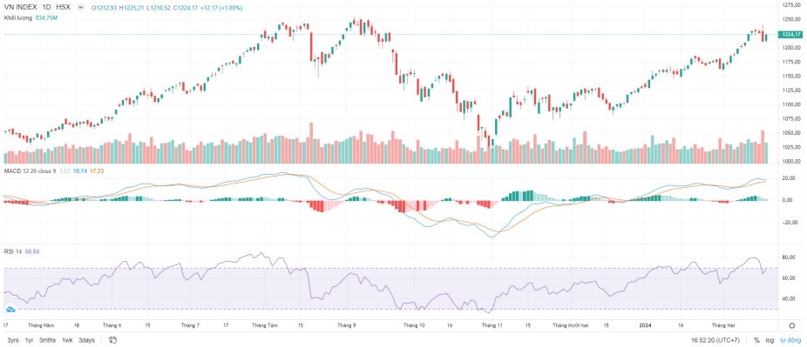Toggle tự động auto scale
The width and height of the screenshot is (807, 347).
tap(790, 340)
